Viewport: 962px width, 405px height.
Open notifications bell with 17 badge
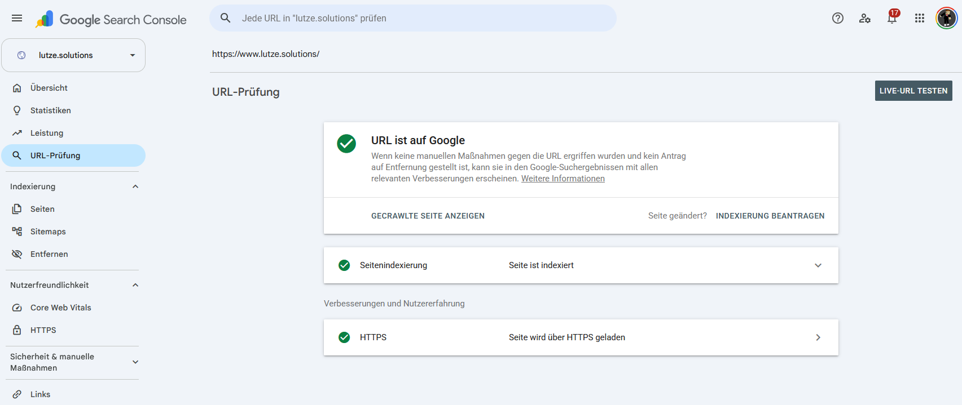[x=893, y=17]
